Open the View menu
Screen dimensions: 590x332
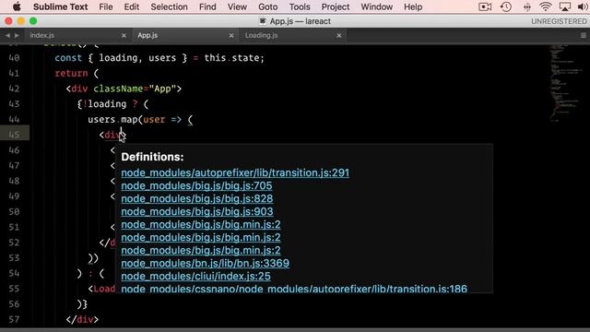237,6
